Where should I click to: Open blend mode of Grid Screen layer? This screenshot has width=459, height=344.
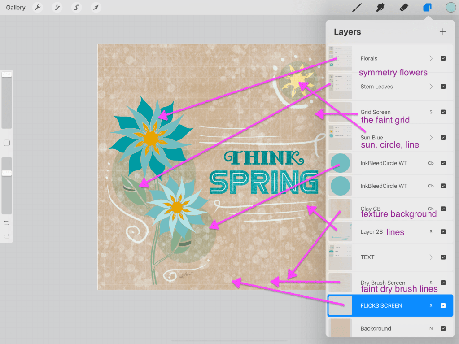(431, 112)
